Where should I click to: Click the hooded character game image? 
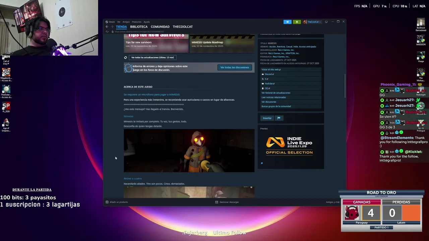(x=189, y=151)
